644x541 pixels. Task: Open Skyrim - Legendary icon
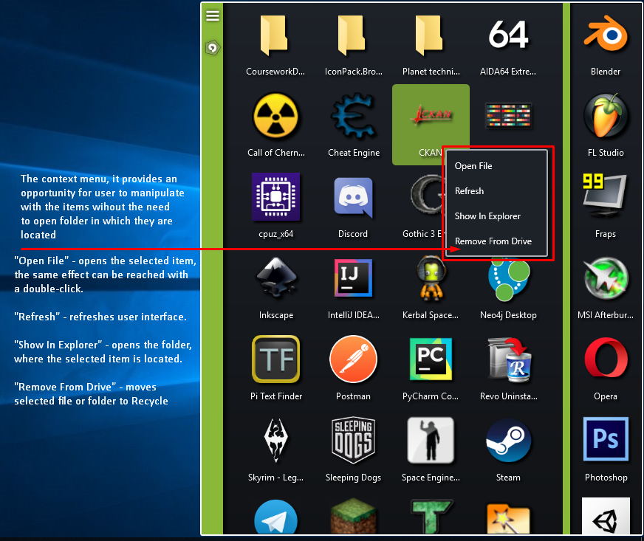[275, 440]
